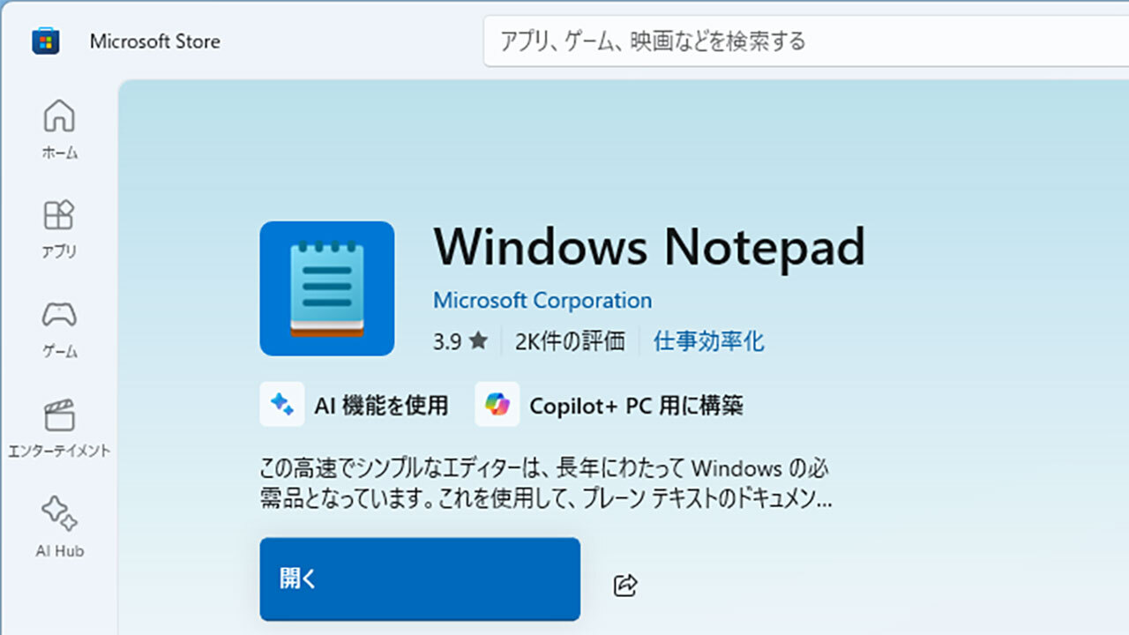Click the Windows Notepad title text
The height and width of the screenshot is (635, 1129).
(x=649, y=246)
